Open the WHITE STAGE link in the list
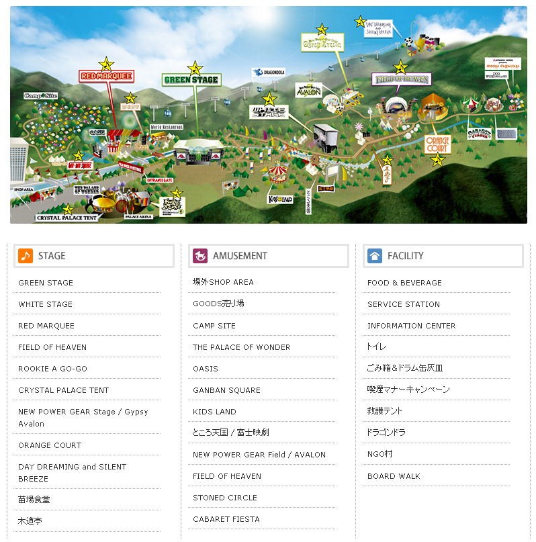The height and width of the screenshot is (542, 536). coord(45,304)
